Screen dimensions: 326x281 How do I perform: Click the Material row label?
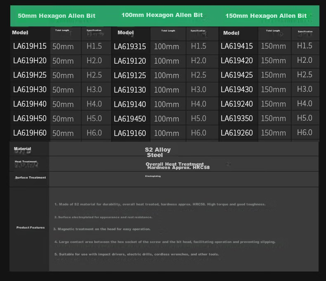[22, 149]
